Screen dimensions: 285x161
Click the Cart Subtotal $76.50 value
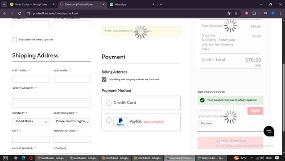pos(256,26)
